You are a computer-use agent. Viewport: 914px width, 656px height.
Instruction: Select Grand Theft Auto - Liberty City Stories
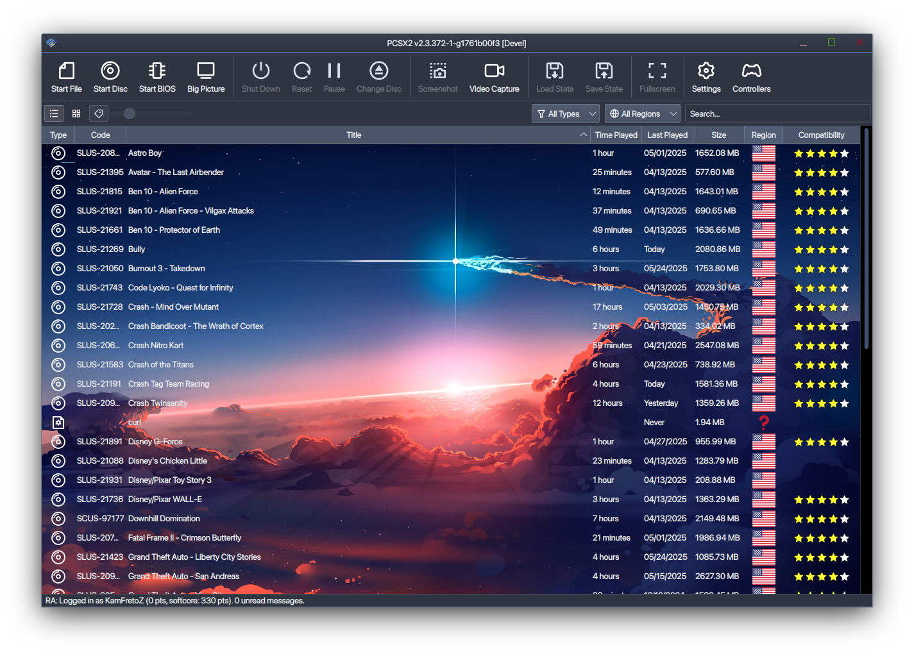tap(194, 557)
